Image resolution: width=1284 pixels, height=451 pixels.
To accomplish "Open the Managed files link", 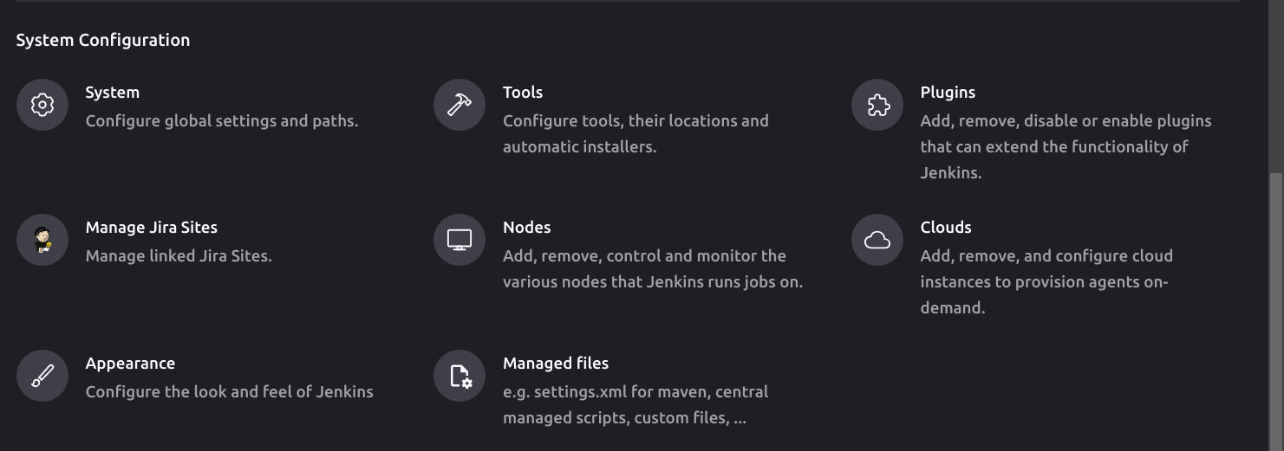I will (x=556, y=364).
